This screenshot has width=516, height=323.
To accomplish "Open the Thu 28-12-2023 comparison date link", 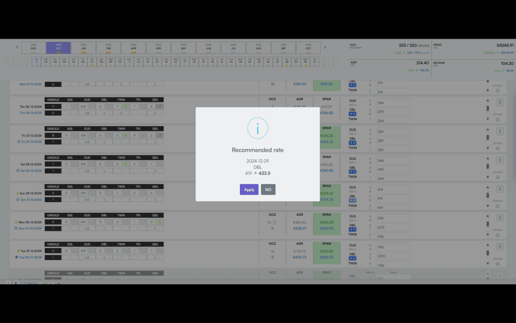I will pos(30,113).
